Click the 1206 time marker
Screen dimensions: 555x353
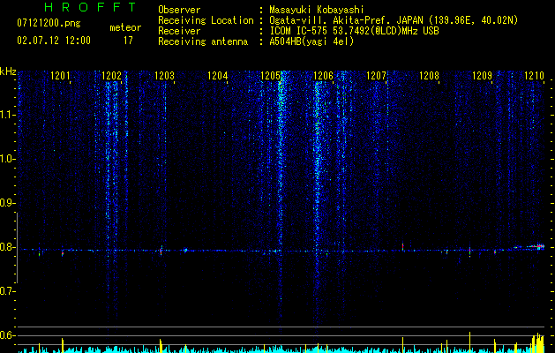pos(324,76)
